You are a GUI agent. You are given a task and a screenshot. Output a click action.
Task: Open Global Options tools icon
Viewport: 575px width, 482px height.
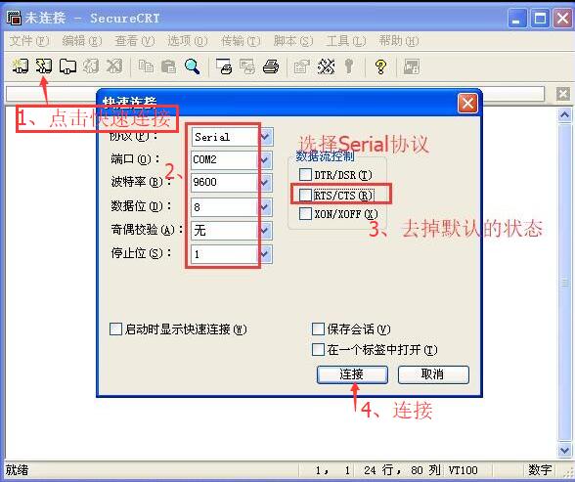pos(326,66)
